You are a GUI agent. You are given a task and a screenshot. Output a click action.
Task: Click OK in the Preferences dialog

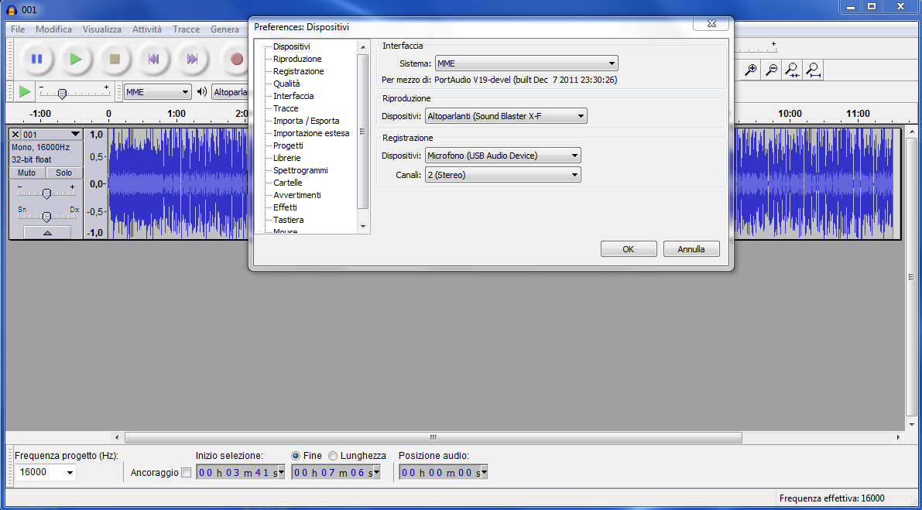[x=628, y=249]
